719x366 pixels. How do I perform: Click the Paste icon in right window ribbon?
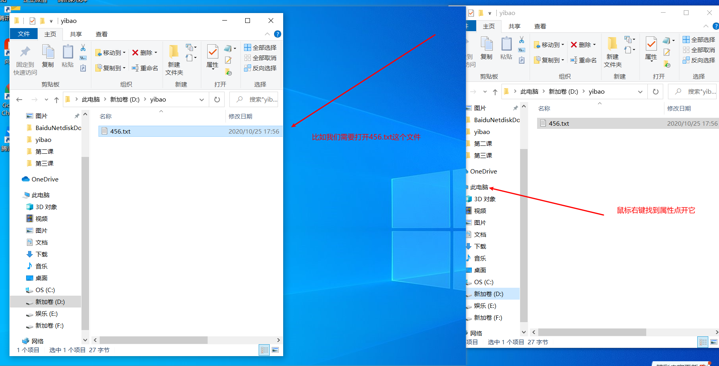click(x=506, y=48)
